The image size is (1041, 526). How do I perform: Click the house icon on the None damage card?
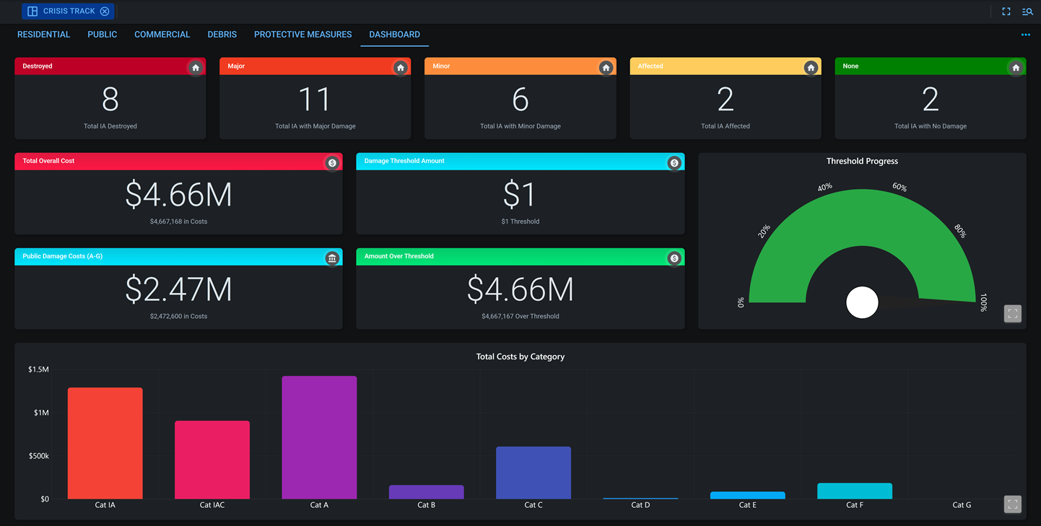click(x=1015, y=66)
